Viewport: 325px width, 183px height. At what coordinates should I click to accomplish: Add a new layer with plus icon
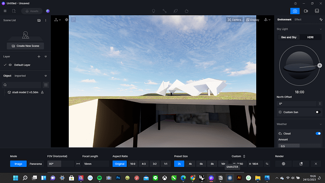[39, 57]
